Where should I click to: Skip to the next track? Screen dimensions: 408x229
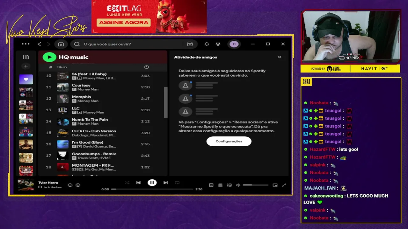coord(165,183)
